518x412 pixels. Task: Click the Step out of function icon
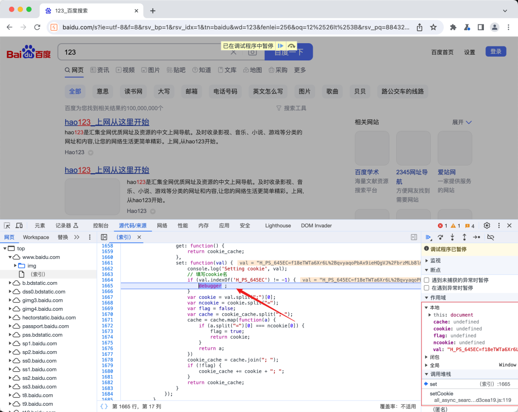[x=464, y=237]
